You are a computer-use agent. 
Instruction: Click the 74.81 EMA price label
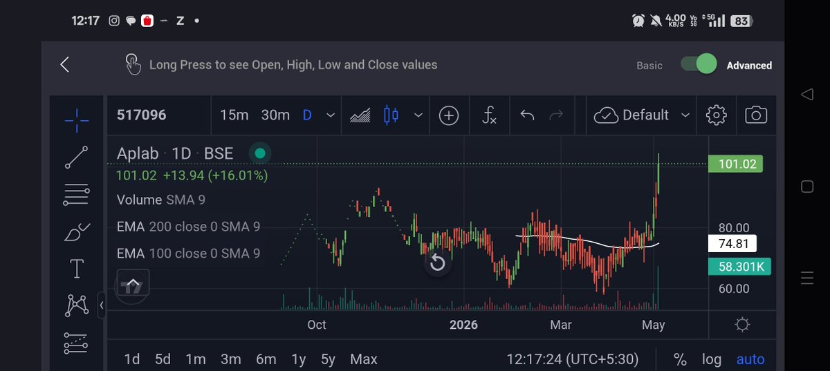[733, 243]
